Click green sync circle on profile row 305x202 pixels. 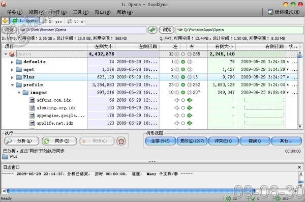click(x=183, y=85)
